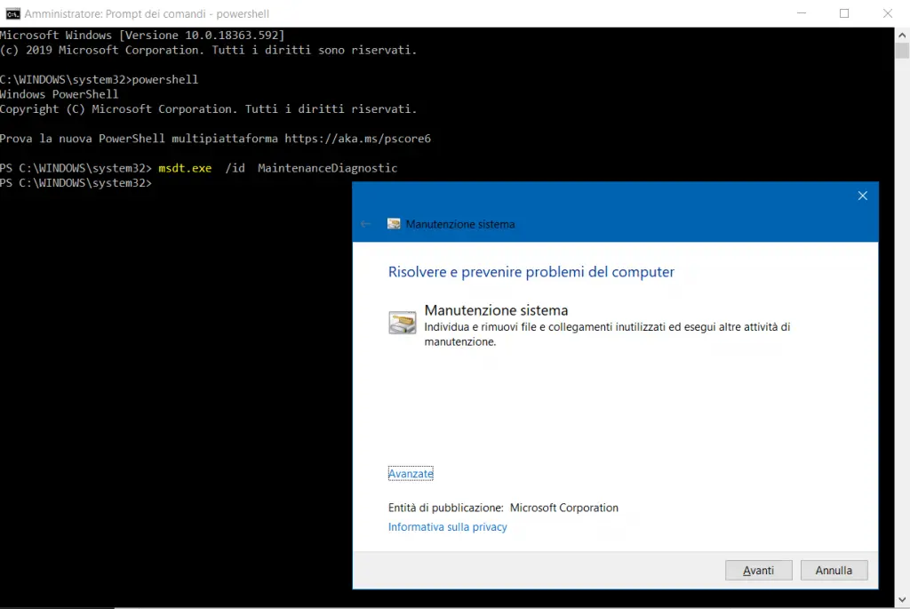Click the Windows PowerShell line in console
910x609 pixels.
coord(60,94)
